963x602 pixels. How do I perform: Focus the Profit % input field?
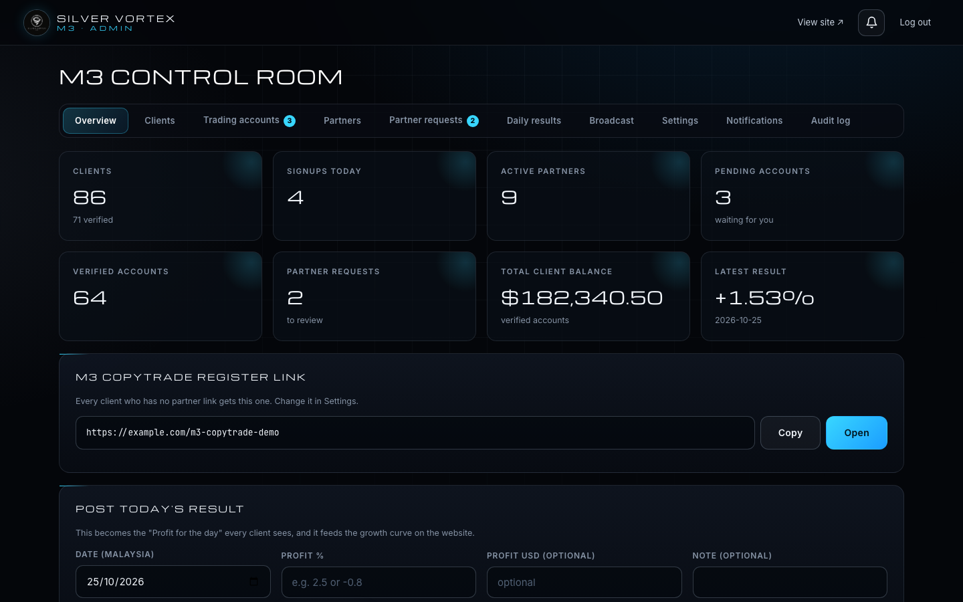pos(379,583)
